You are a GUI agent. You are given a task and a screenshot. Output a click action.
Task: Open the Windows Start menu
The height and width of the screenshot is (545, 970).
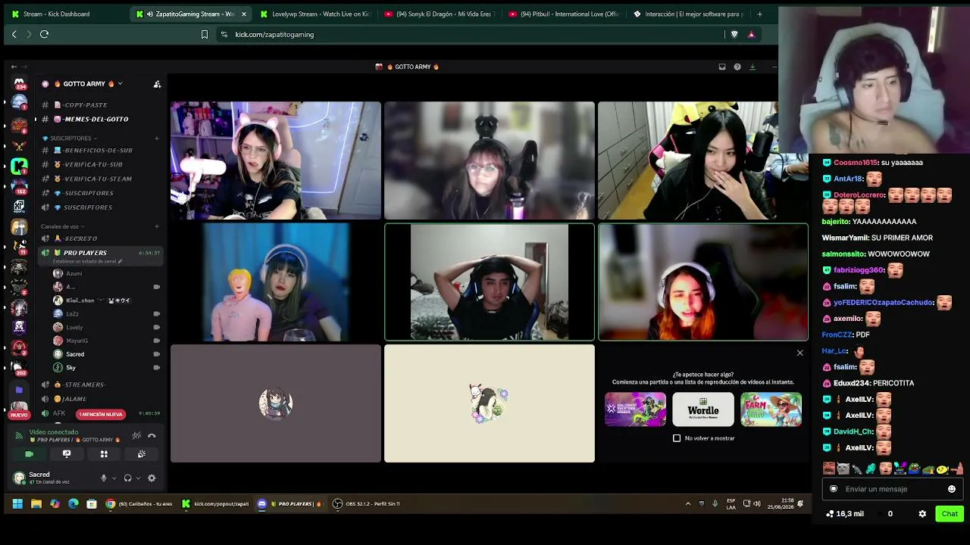coord(17,503)
